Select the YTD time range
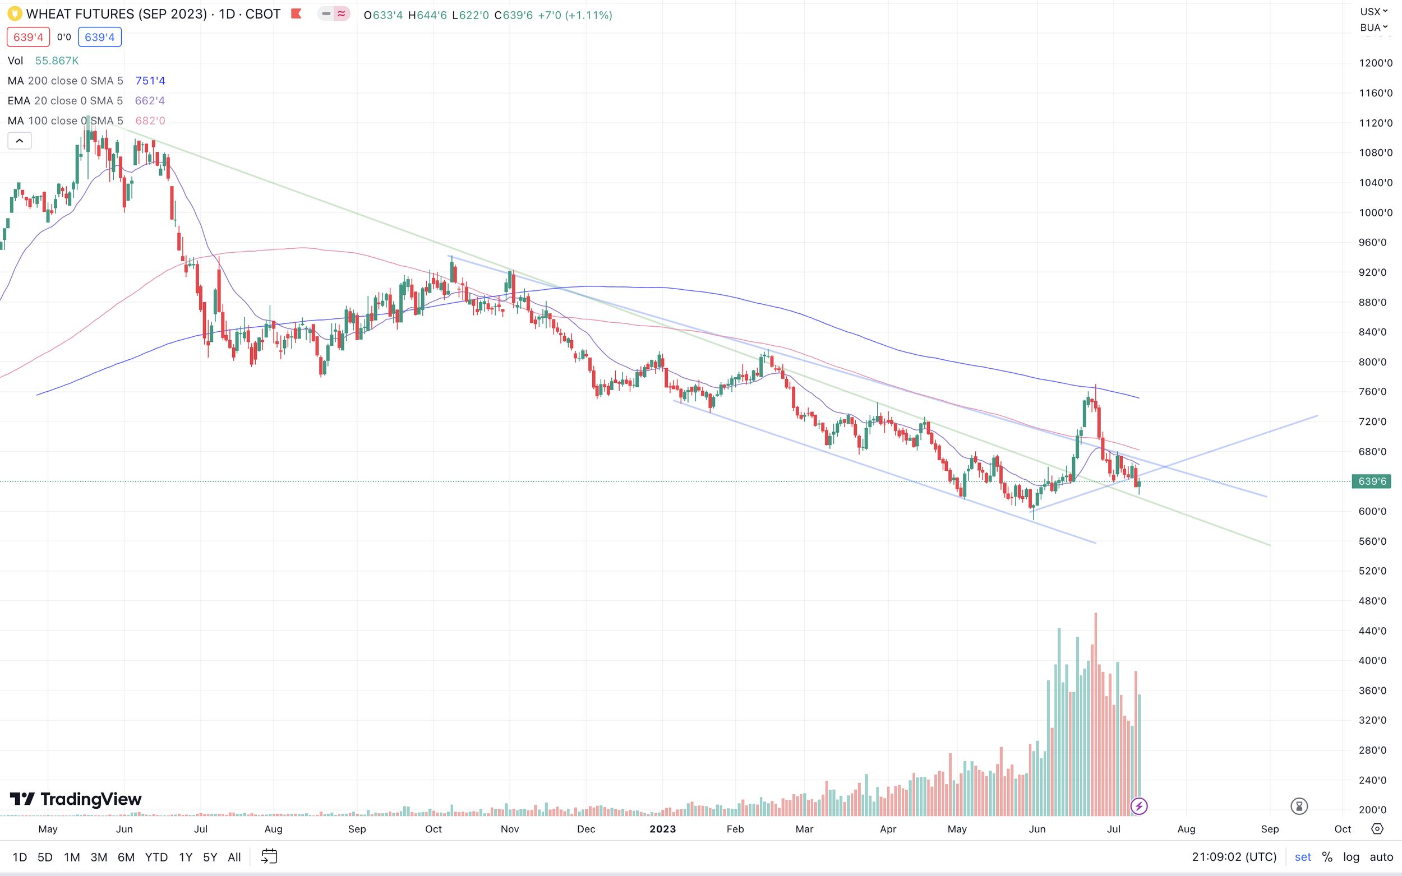1402x876 pixels. coord(156,857)
